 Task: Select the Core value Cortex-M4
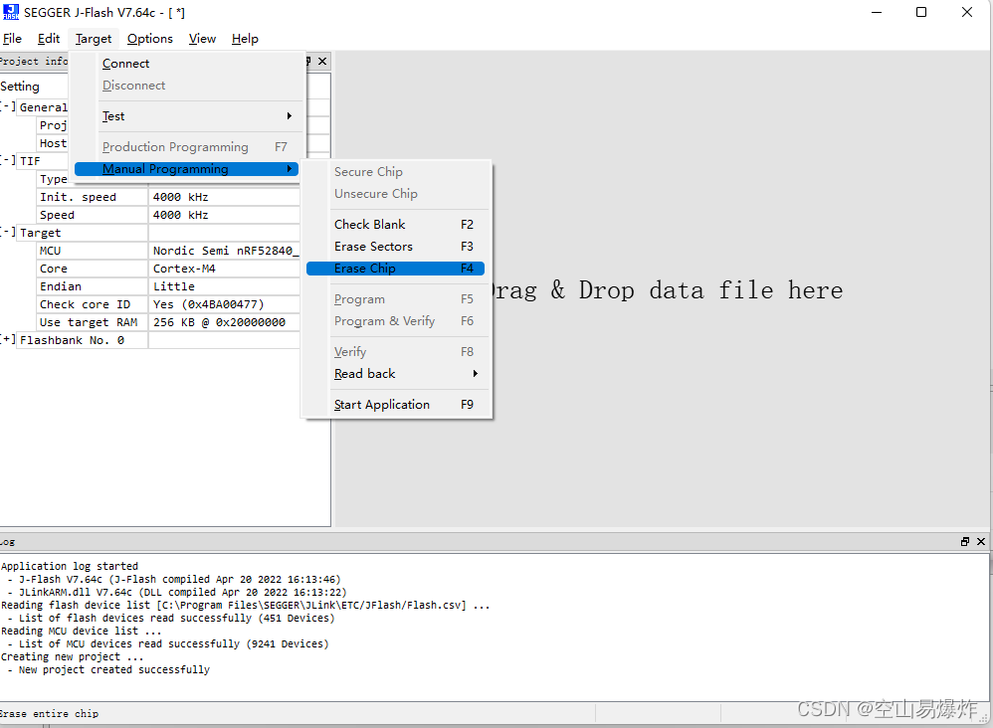[x=224, y=269]
